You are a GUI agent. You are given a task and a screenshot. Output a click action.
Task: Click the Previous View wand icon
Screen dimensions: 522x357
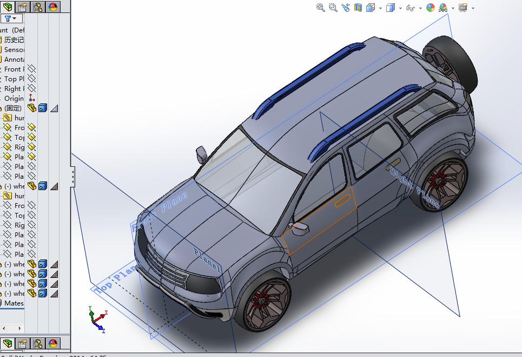pos(346,8)
